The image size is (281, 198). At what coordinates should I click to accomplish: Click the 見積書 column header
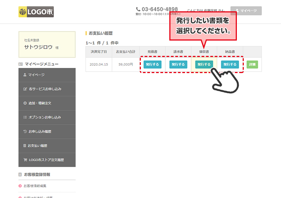coord(152,52)
